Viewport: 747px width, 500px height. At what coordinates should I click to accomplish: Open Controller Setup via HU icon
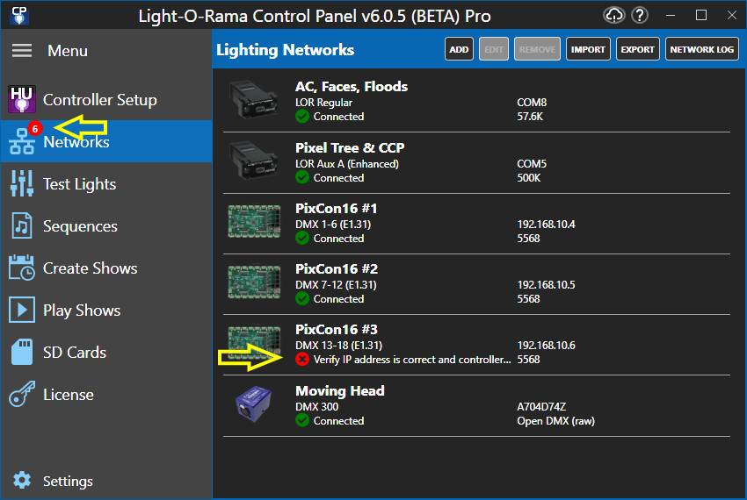[x=21, y=99]
